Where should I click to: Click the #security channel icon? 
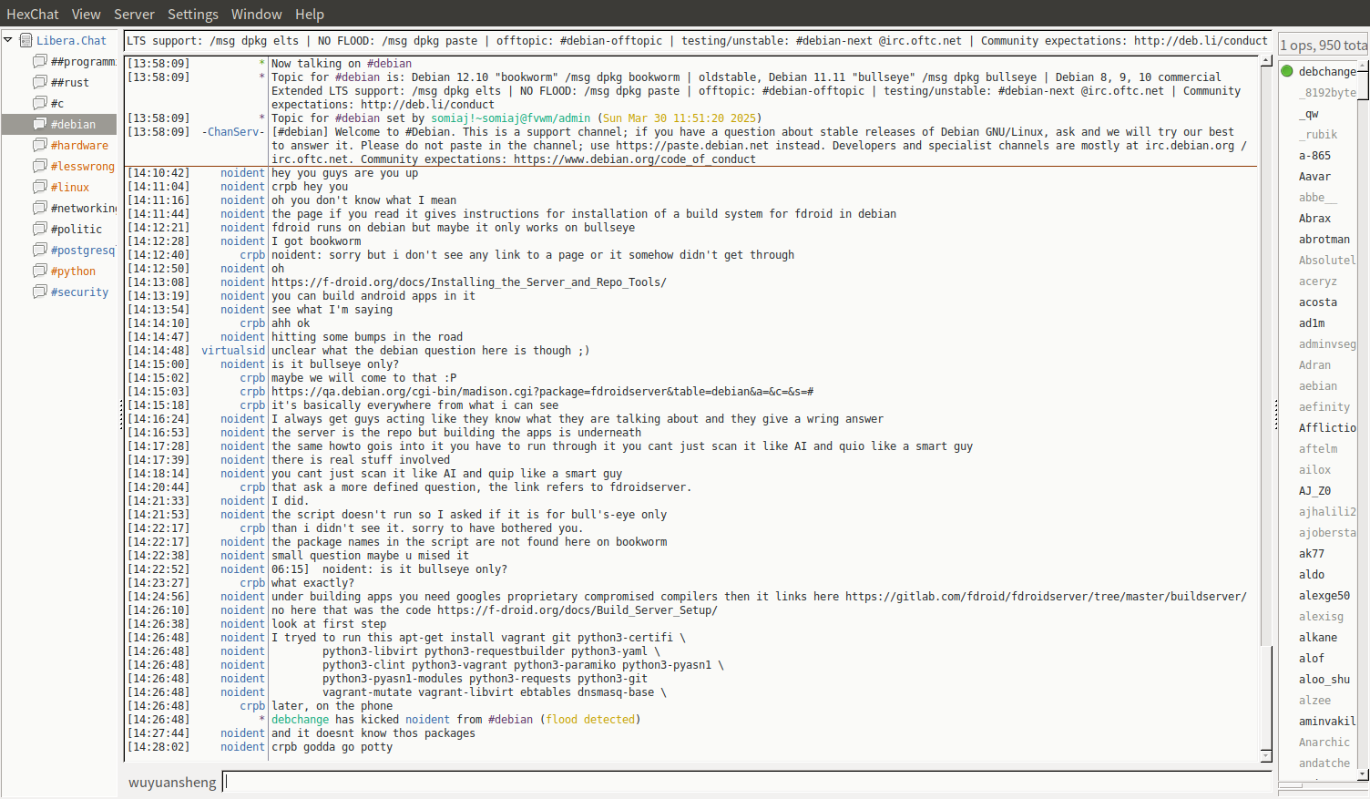click(x=40, y=292)
